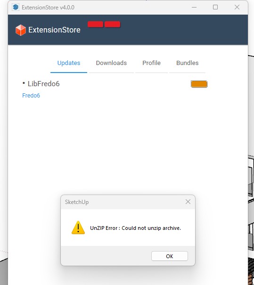Click the second red header button
Viewport: 254px width, 285px height.
click(112, 24)
